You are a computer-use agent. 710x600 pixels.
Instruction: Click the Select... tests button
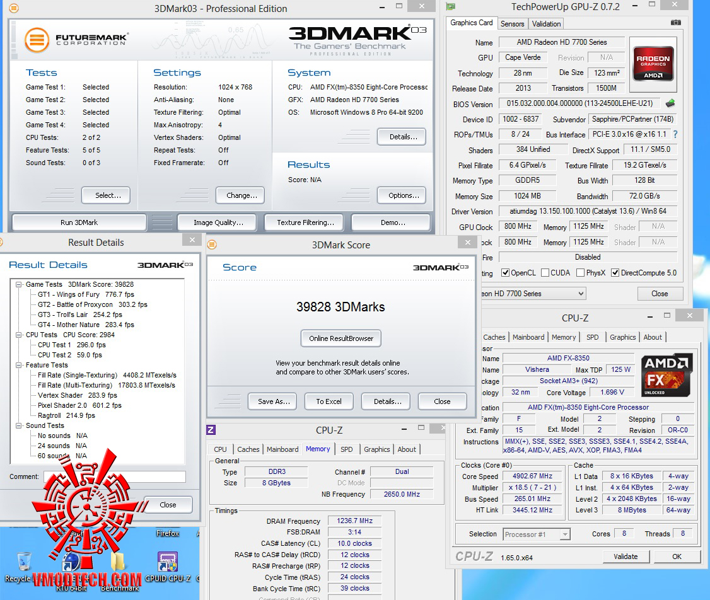click(x=105, y=195)
